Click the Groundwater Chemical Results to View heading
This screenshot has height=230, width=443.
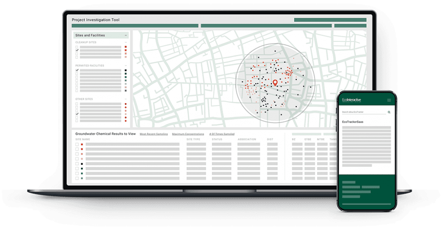coord(106,134)
